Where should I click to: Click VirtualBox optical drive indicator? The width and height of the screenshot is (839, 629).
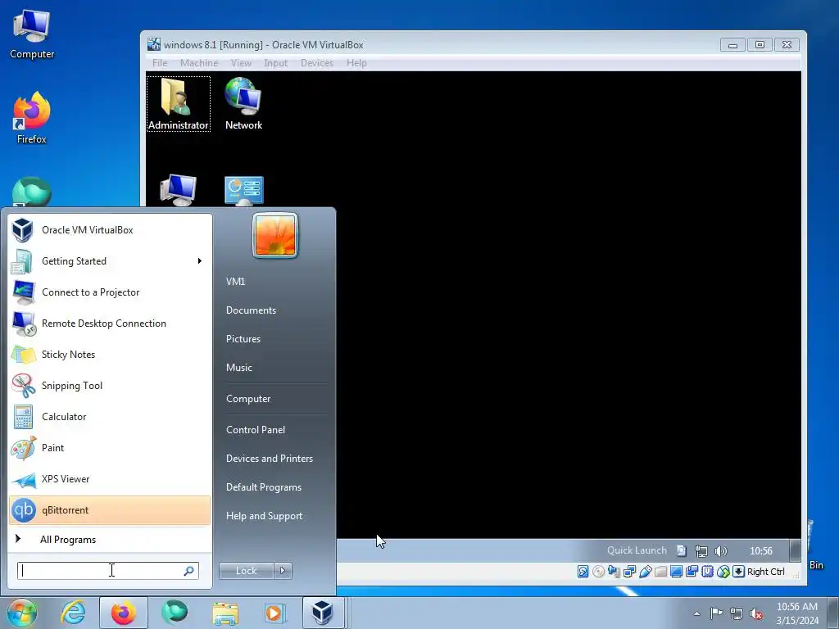[x=599, y=572]
